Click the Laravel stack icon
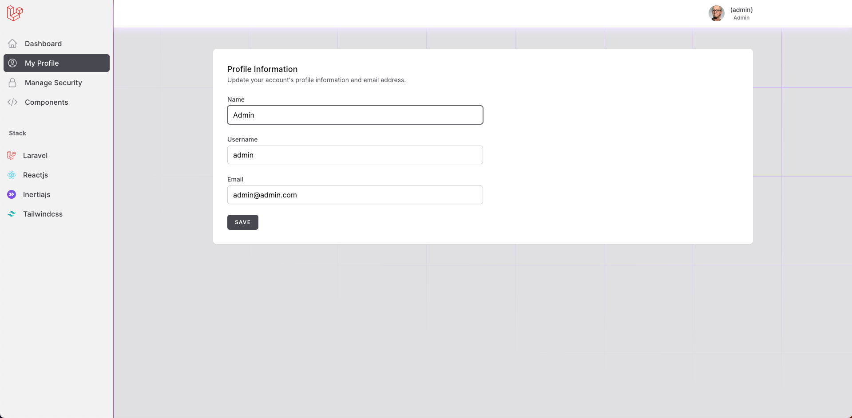The width and height of the screenshot is (852, 418). tap(12, 155)
